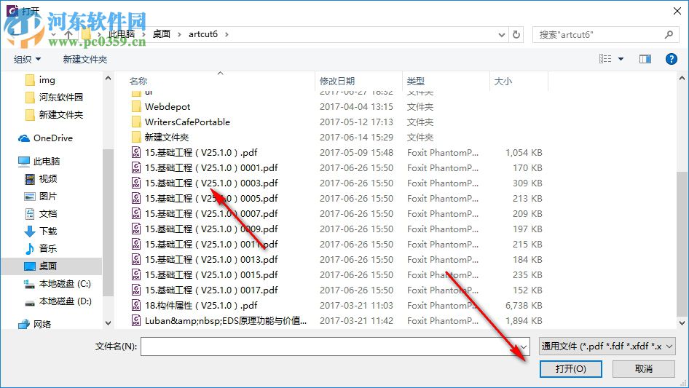
Task: Select 新建文件夹 in navigation sidebar
Action: pyautogui.click(x=60, y=115)
